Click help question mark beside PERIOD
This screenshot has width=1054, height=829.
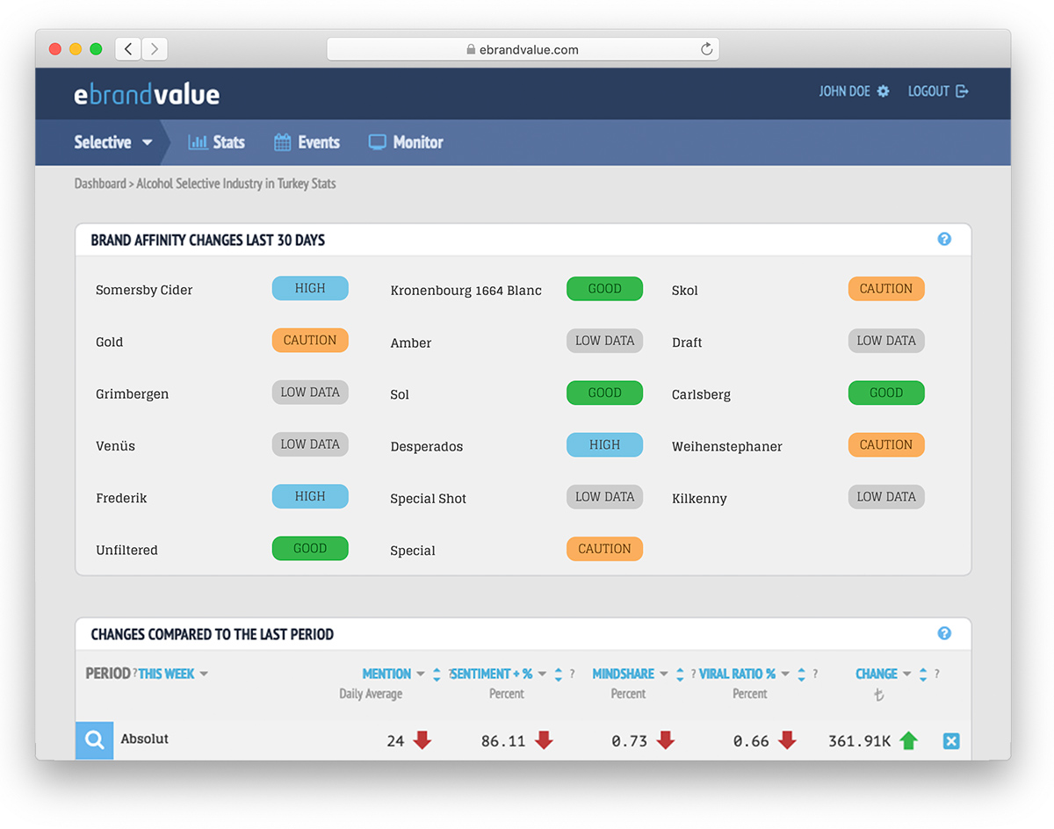[135, 674]
